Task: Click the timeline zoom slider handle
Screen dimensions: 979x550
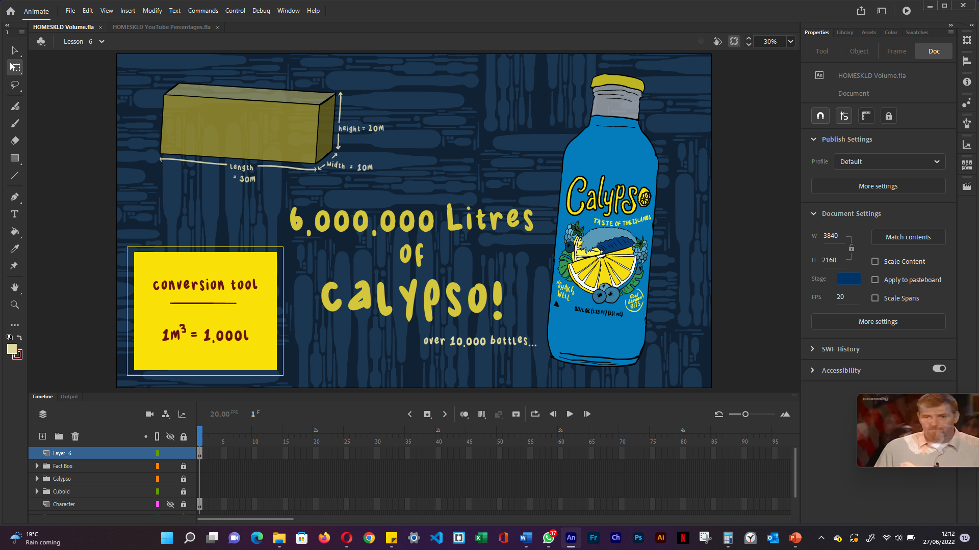Action: click(745, 414)
